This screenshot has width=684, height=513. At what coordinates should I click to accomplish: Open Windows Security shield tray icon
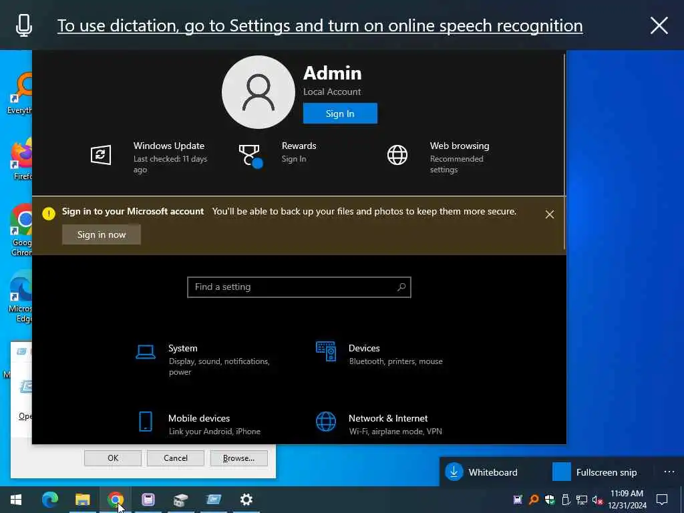(550, 500)
